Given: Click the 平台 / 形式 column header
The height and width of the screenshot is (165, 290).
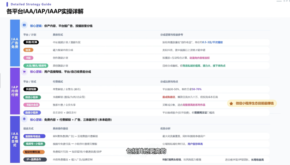Looking at the screenshot, I should point(30,82).
